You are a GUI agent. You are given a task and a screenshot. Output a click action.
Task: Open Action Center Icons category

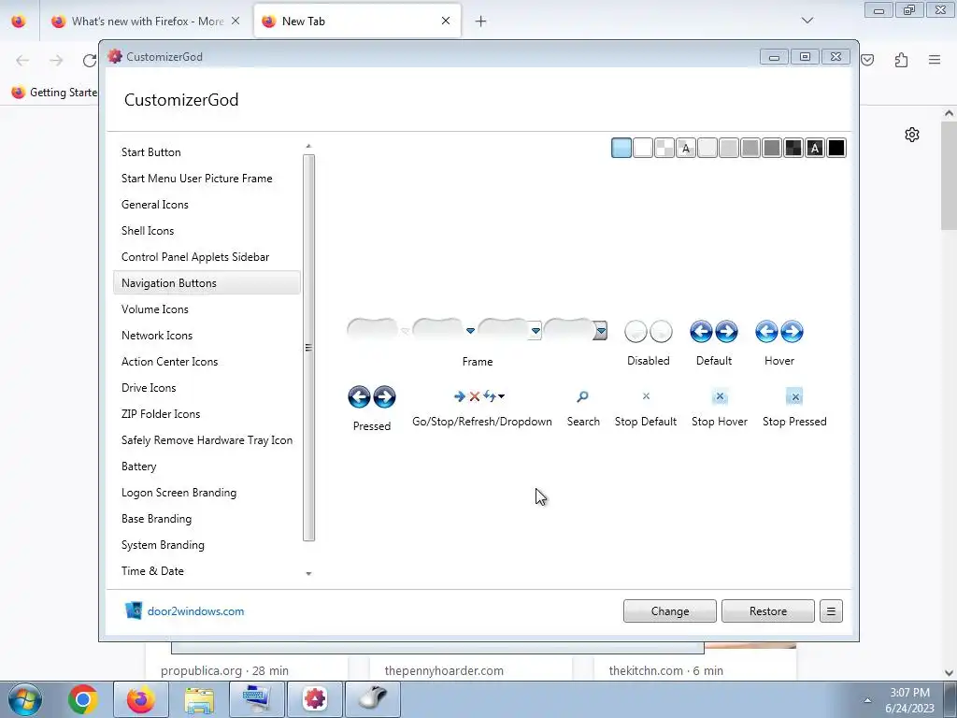(207, 362)
